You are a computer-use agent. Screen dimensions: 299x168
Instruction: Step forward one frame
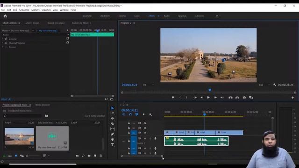pyautogui.click(x=215, y=98)
